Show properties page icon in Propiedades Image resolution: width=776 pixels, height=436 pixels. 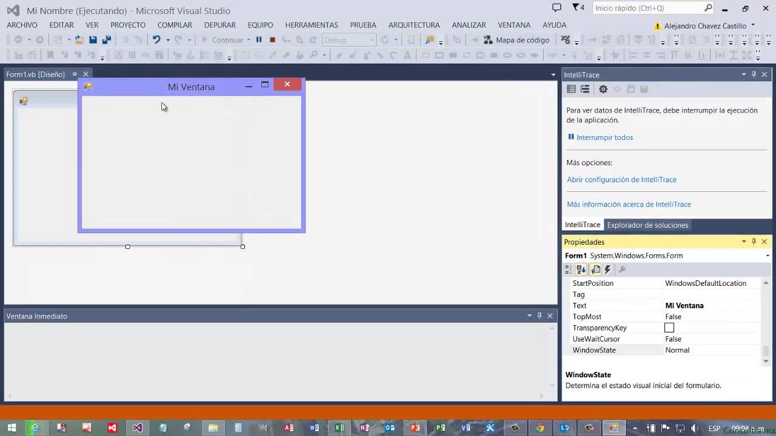tap(595, 269)
